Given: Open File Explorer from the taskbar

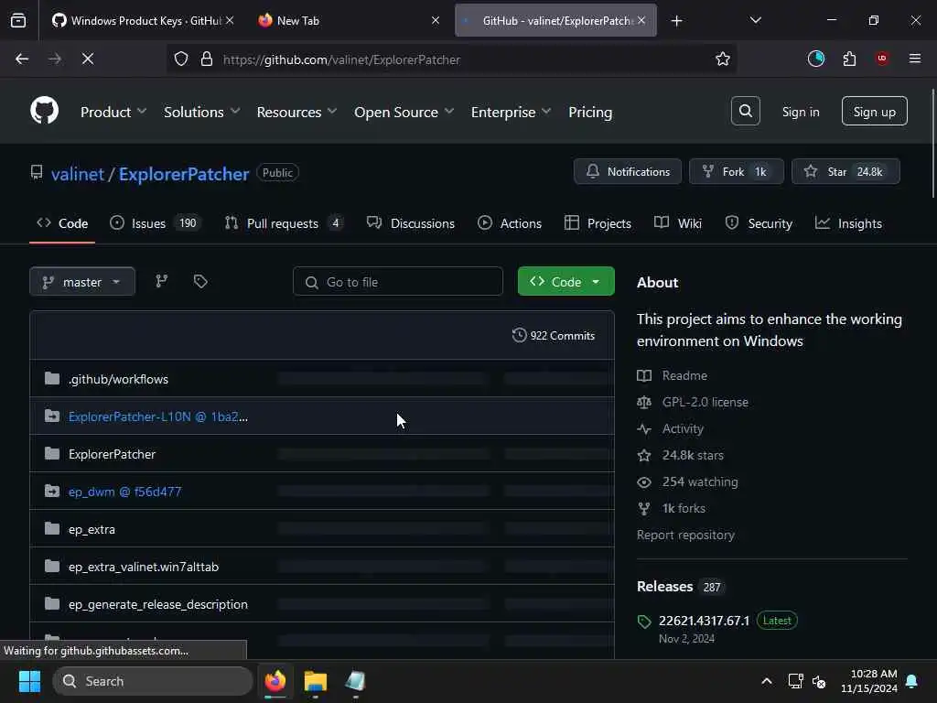Looking at the screenshot, I should coord(315,681).
